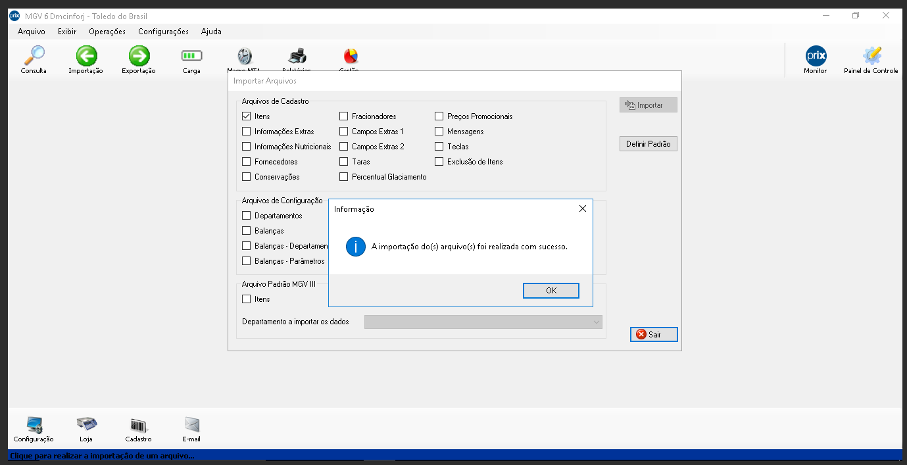Click the Sair button
The width and height of the screenshot is (907, 465).
pos(653,335)
